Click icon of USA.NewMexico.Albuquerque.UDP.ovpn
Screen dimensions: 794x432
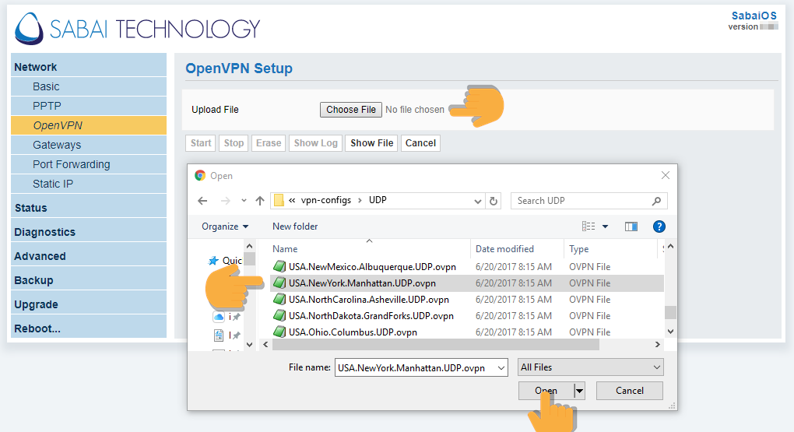(279, 266)
